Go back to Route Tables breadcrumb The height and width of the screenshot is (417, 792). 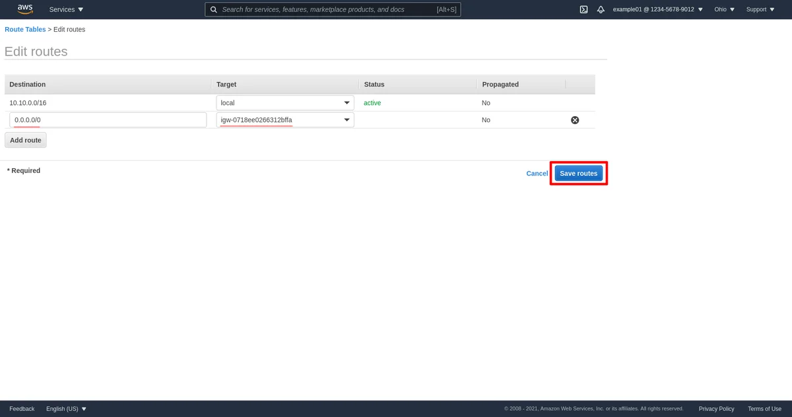point(25,30)
